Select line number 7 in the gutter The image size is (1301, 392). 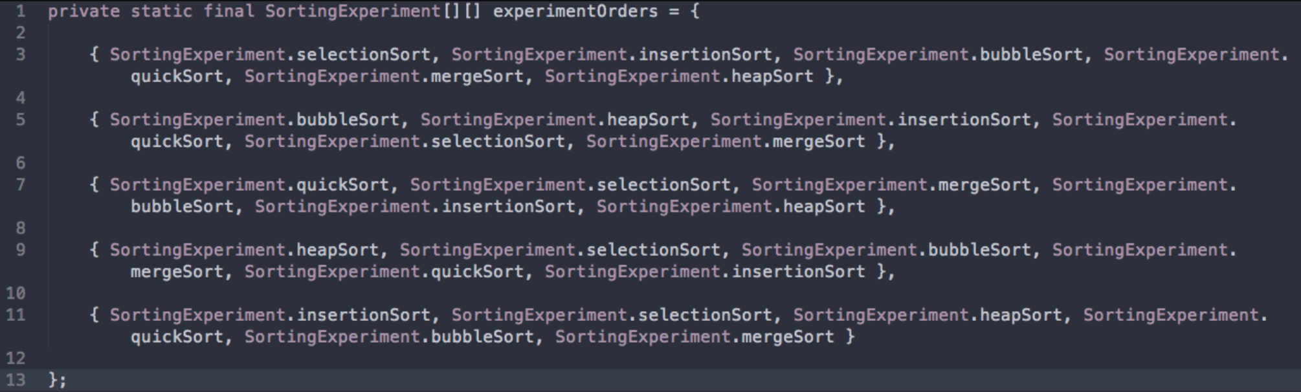click(21, 185)
